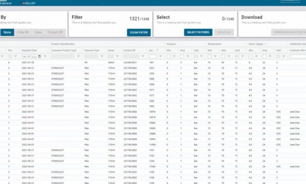The width and height of the screenshot is (306, 184).
Task: Open the filter menu for Product Nº column
Action: pyautogui.click(x=143, y=56)
